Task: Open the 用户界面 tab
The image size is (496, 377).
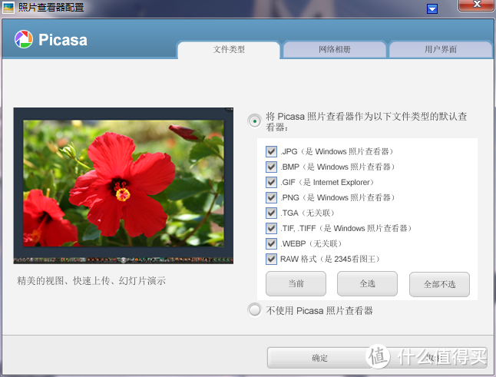Action: tap(441, 50)
